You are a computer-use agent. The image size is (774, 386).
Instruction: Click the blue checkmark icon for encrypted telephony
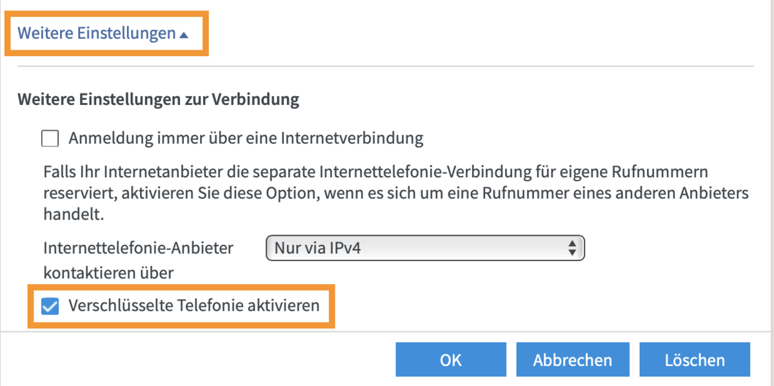pyautogui.click(x=50, y=305)
